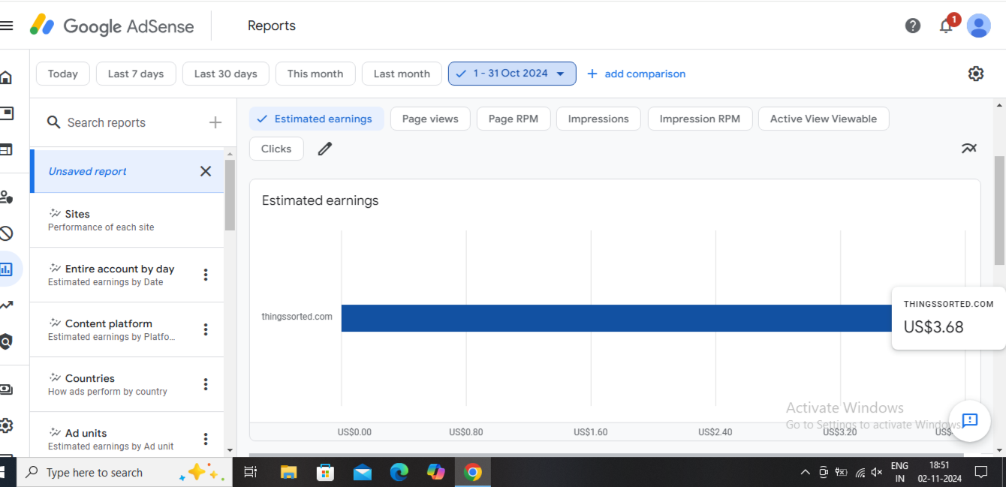Select the This month range
The image size is (1006, 487).
click(315, 74)
